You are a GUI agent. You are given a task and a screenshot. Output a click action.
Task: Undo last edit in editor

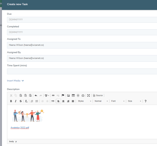pos(36,95)
